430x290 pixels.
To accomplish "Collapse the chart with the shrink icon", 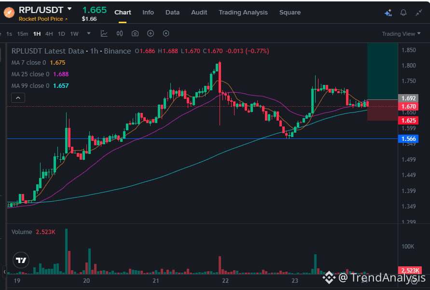I will pos(419,13).
